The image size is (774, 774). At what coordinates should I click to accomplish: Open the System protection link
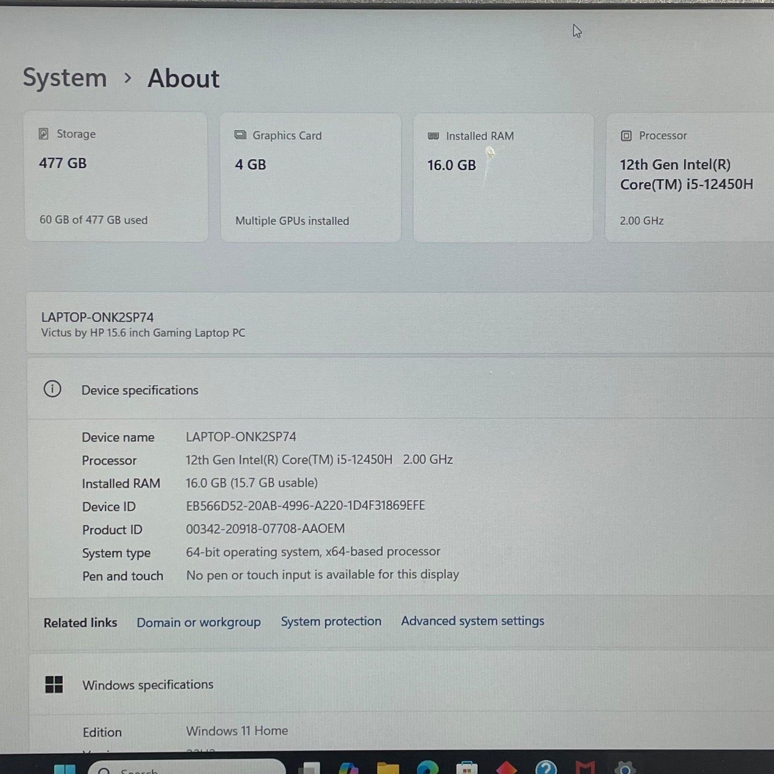[x=331, y=621]
